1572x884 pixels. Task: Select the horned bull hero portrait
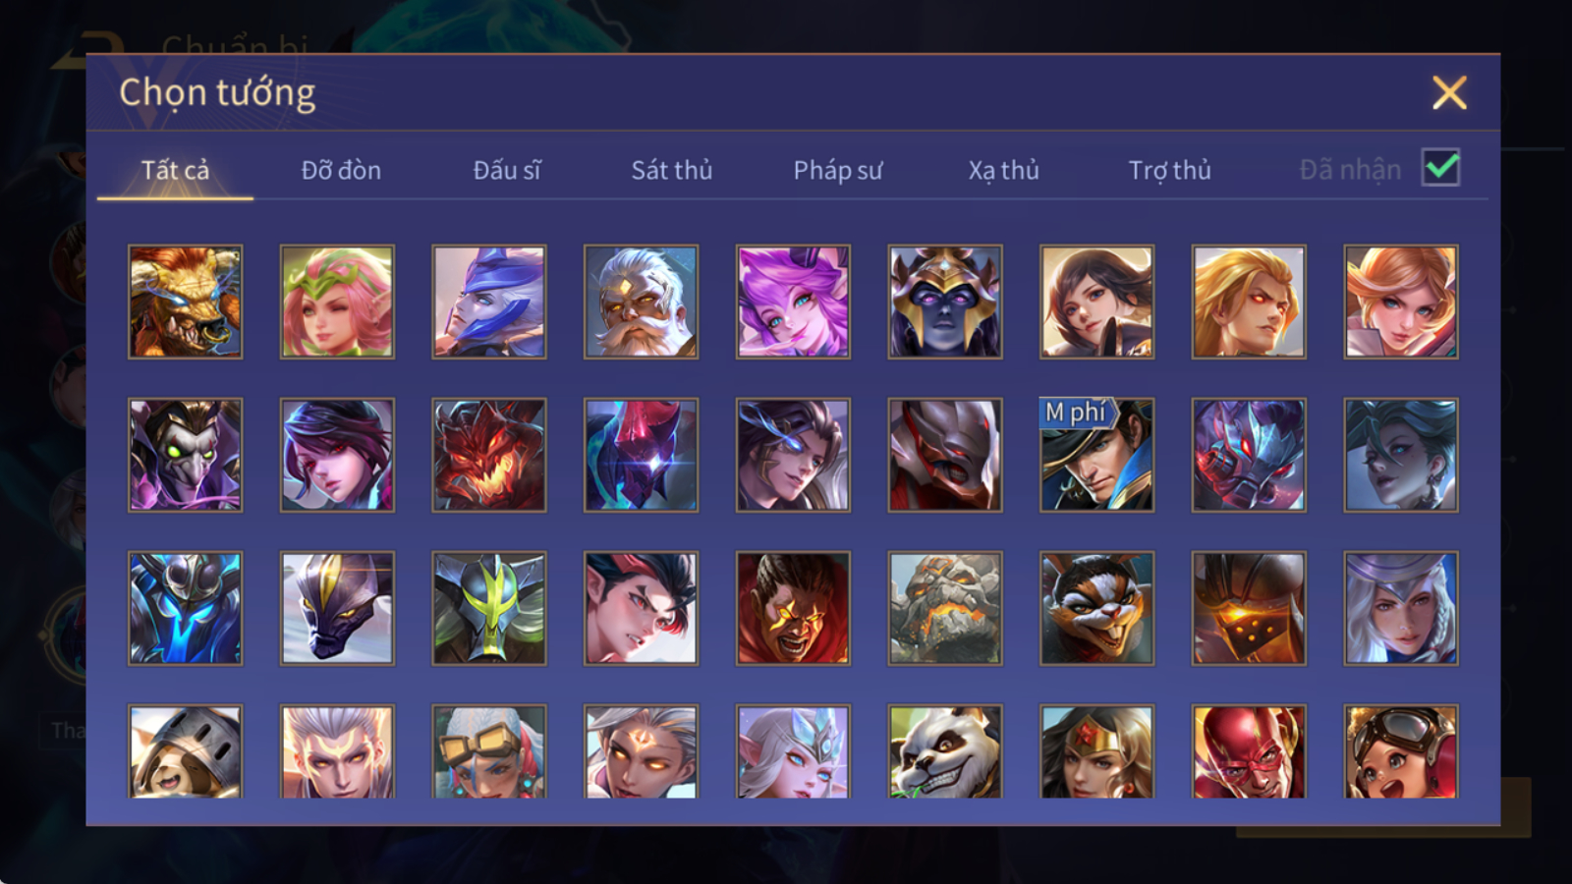(185, 302)
